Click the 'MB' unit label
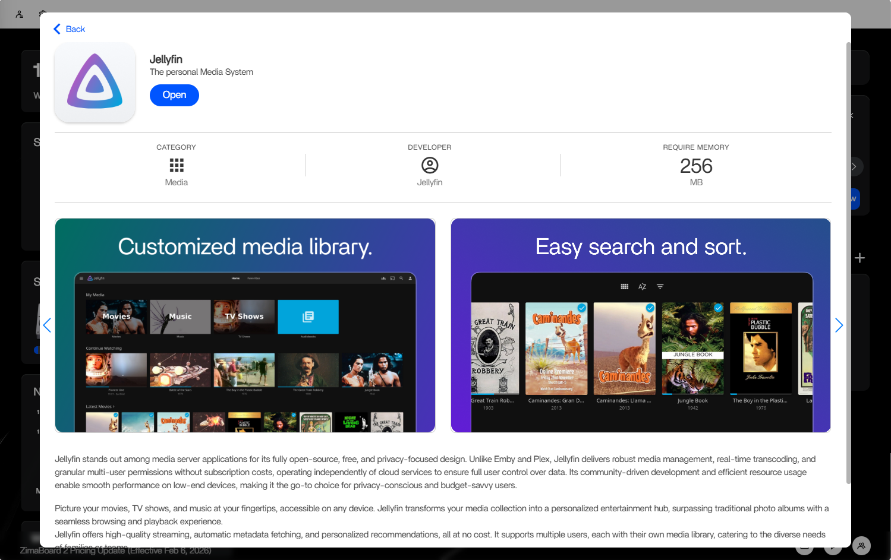 [696, 182]
